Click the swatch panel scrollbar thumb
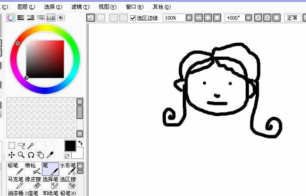The height and width of the screenshot is (196, 306). point(80,112)
